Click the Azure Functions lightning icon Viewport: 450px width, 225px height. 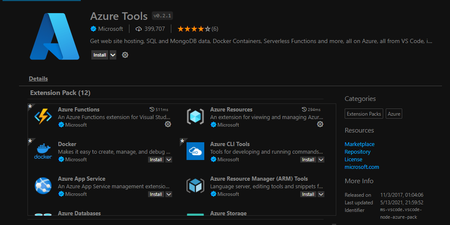pos(43,117)
